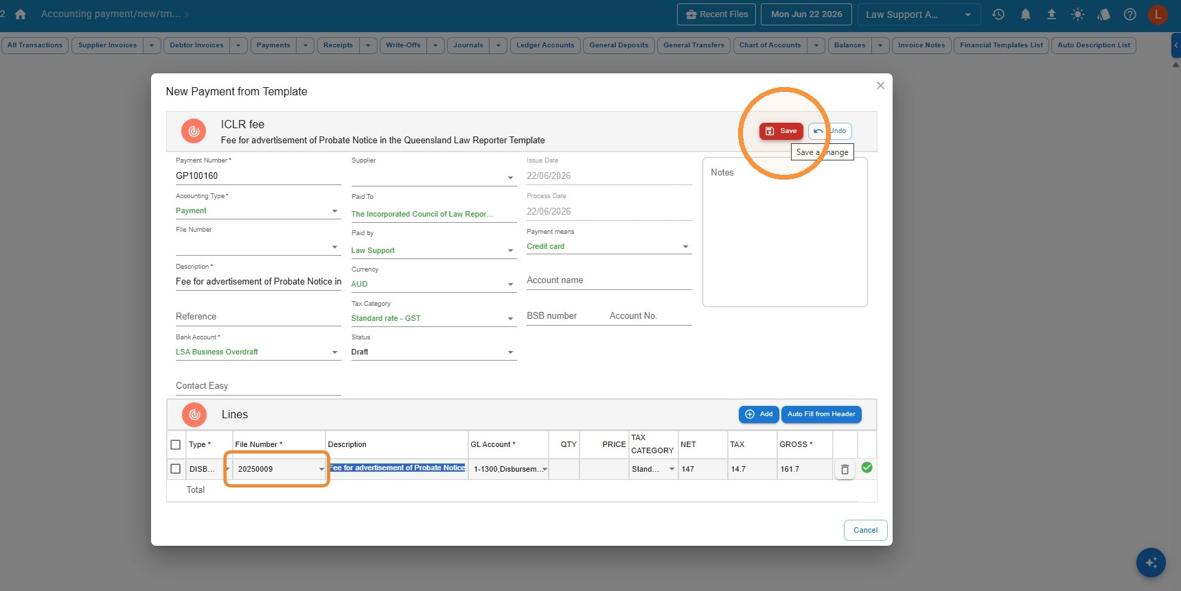Open the Status Draft dropdown
Image resolution: width=1181 pixels, height=591 pixels.
click(x=510, y=352)
